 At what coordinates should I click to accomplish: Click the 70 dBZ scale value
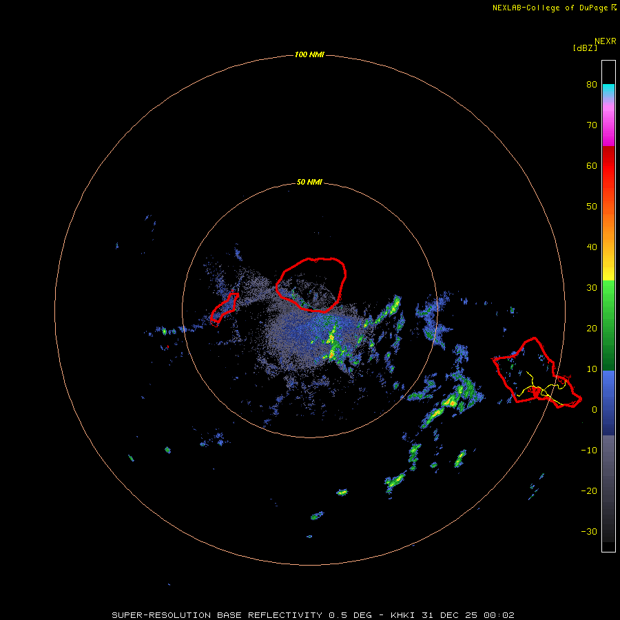pos(592,125)
